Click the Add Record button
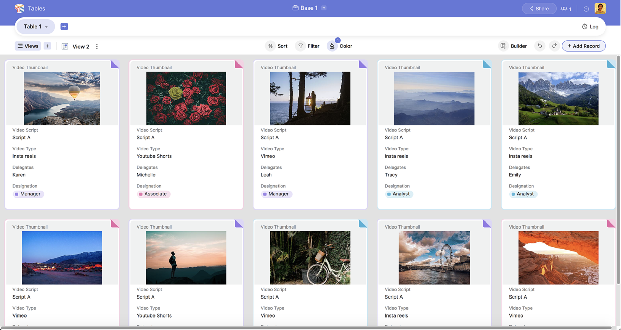The image size is (621, 330). click(x=584, y=46)
